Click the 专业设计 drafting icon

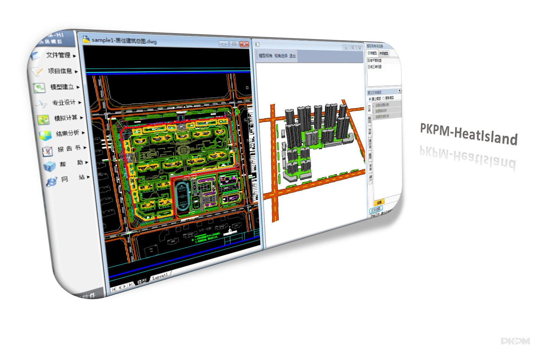41,104
